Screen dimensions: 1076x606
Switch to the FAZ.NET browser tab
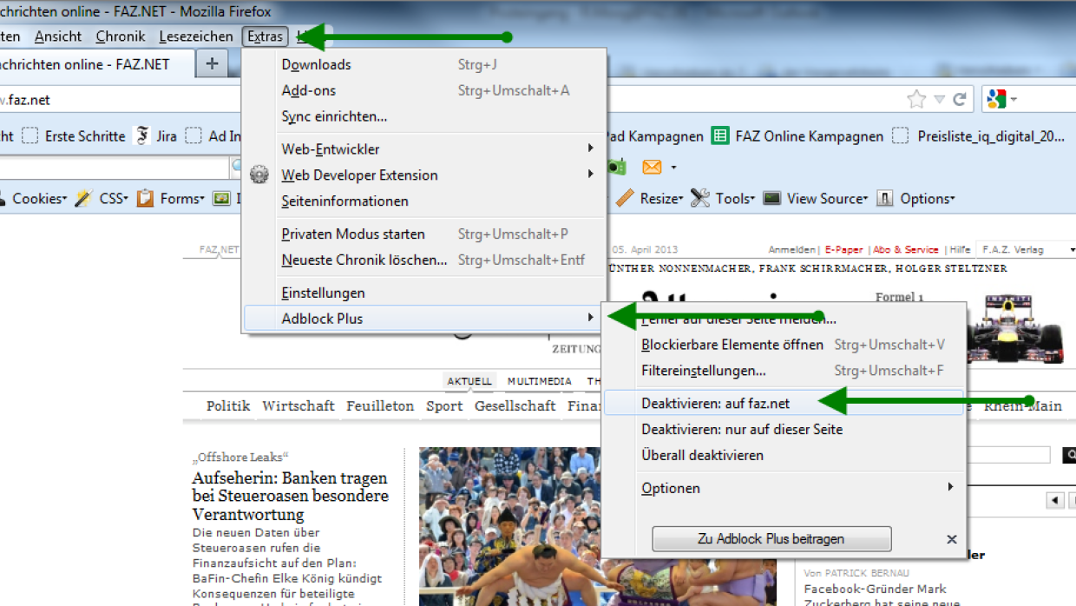click(x=95, y=64)
